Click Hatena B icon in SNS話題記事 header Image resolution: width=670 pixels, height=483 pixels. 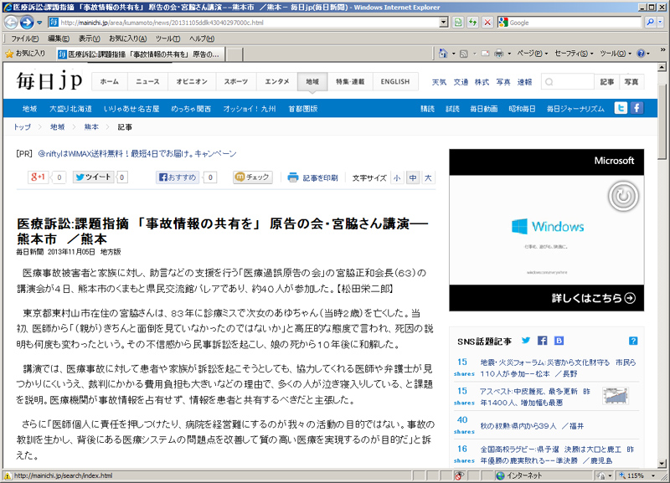(559, 341)
